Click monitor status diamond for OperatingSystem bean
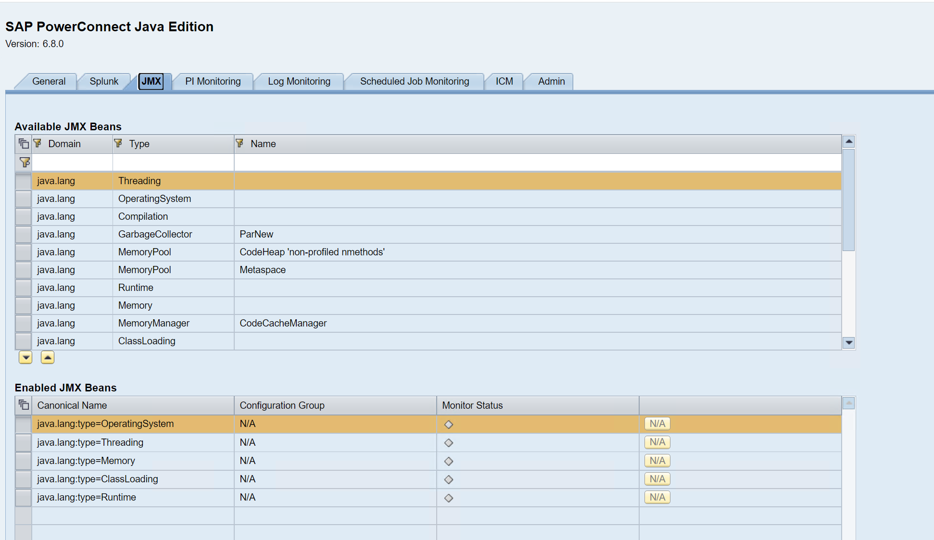 pos(449,424)
